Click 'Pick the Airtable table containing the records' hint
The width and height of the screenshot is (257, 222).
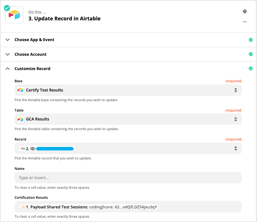tap(67, 129)
